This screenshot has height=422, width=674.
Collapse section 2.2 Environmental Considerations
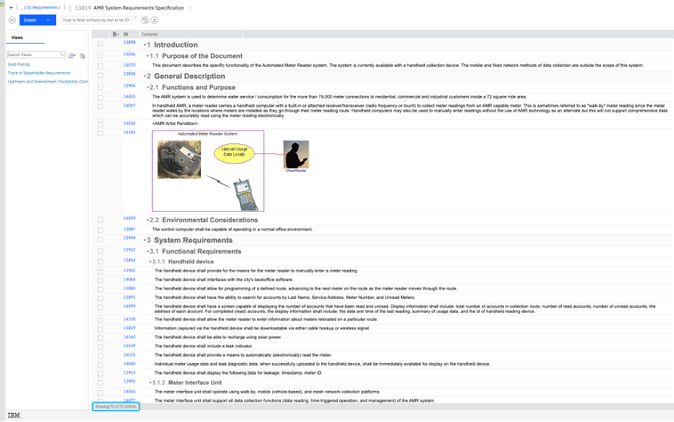tap(148, 220)
